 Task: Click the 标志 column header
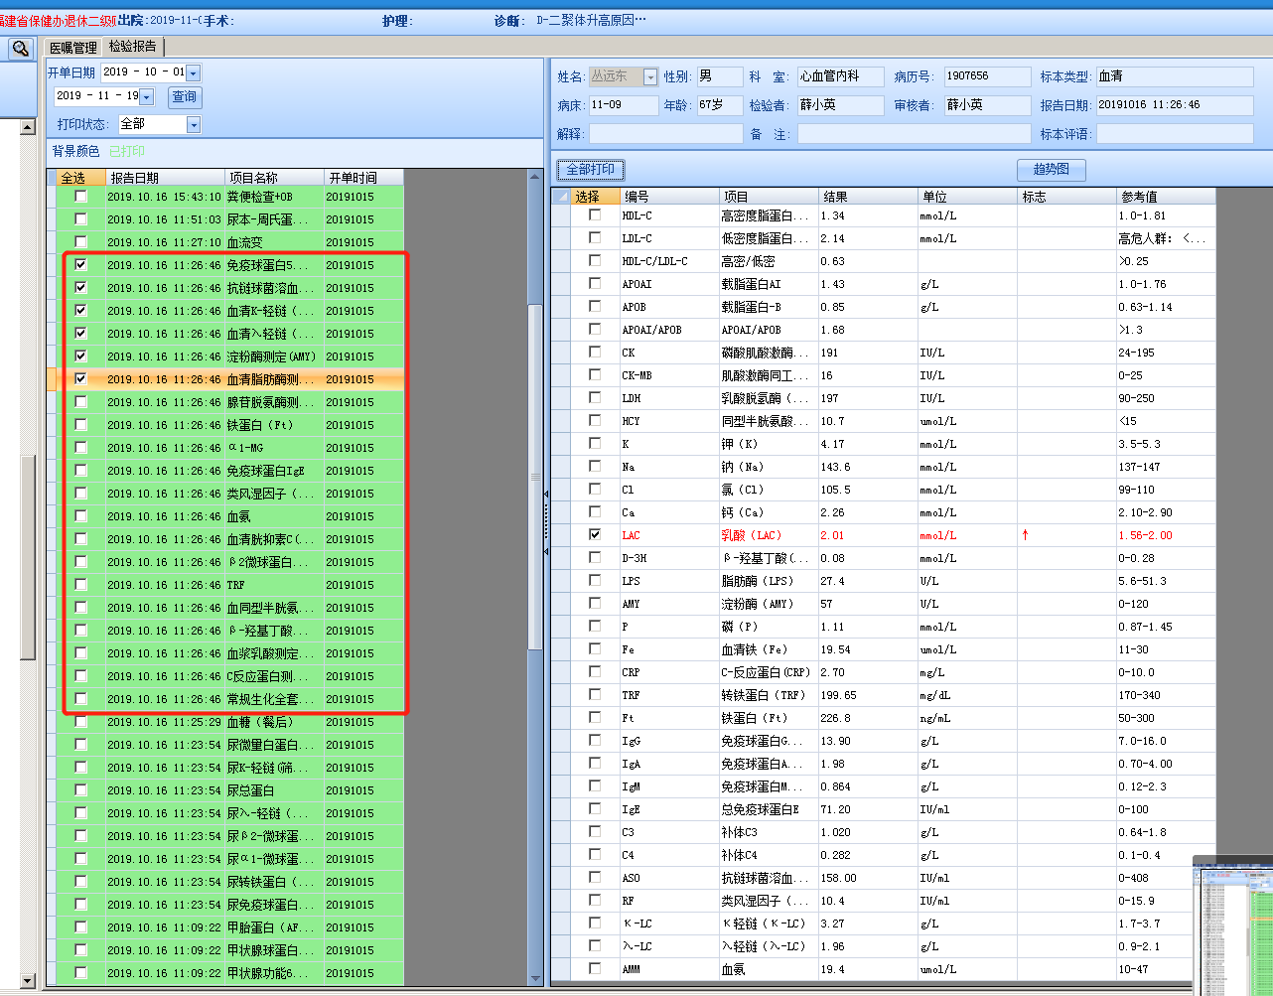[x=1066, y=197]
